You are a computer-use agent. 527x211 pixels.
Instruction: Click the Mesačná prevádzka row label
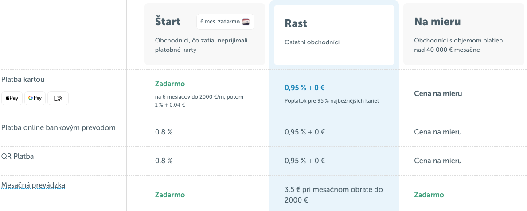33,185
